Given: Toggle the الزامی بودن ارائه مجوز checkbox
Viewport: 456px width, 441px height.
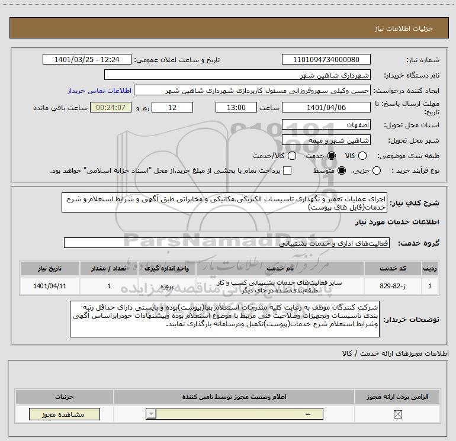Looking at the screenshot, I should point(397,414).
